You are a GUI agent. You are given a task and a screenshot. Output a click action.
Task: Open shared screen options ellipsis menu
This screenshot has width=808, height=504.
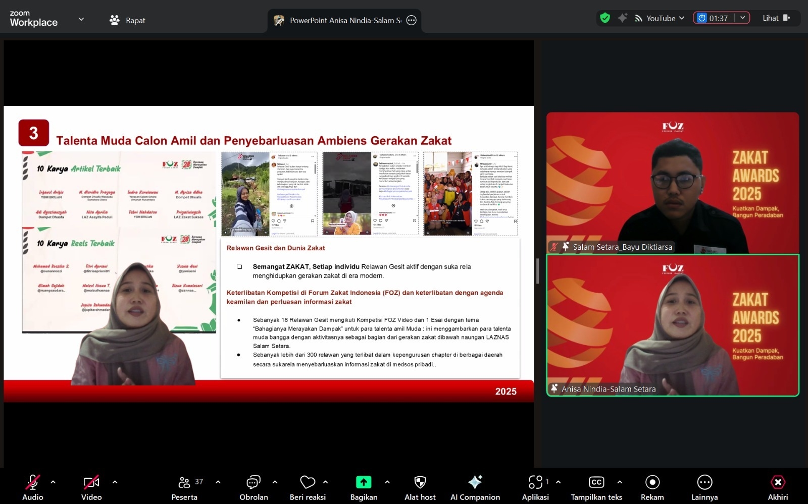412,20
